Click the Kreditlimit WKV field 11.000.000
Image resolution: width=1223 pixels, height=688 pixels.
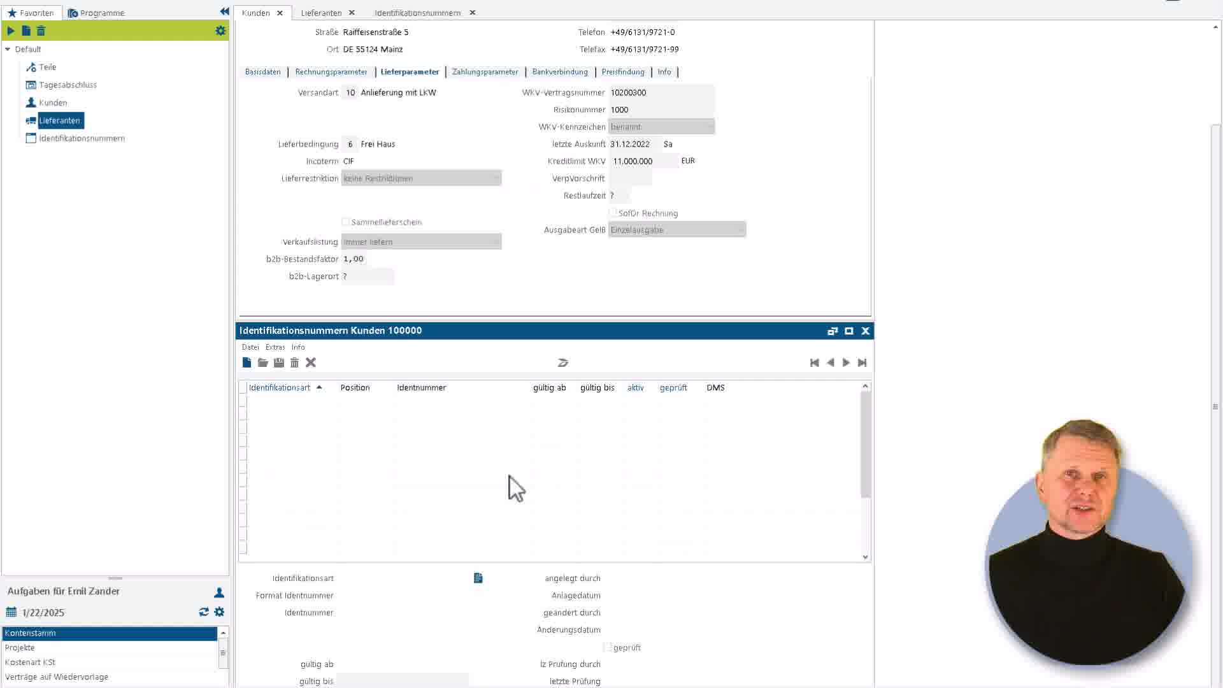(x=643, y=161)
